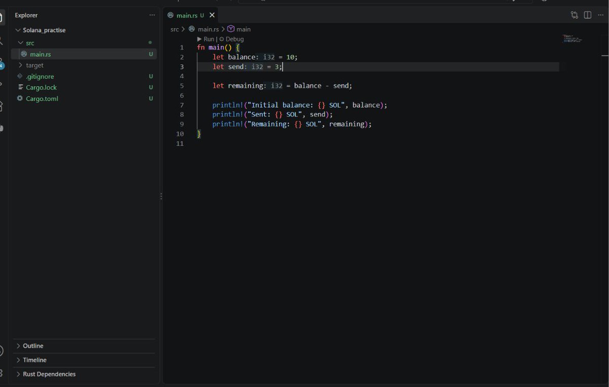This screenshot has width=609, height=387.
Task: Click the Open Changes compare icon
Action: [x=574, y=15]
